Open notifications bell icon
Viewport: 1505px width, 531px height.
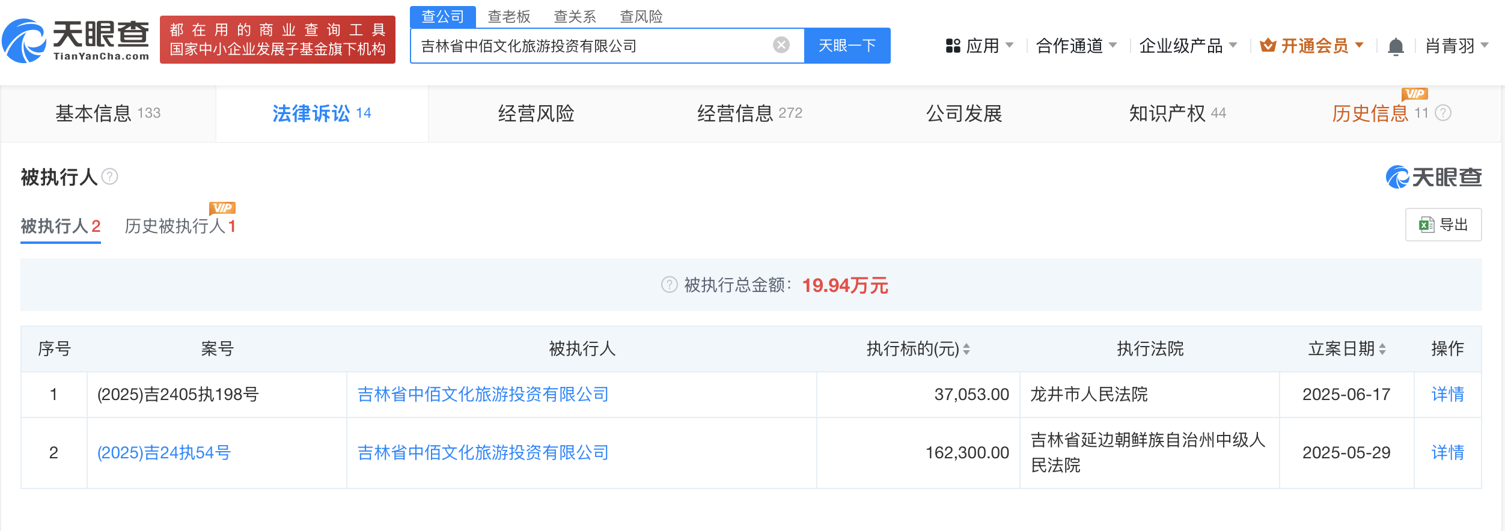[x=1396, y=46]
